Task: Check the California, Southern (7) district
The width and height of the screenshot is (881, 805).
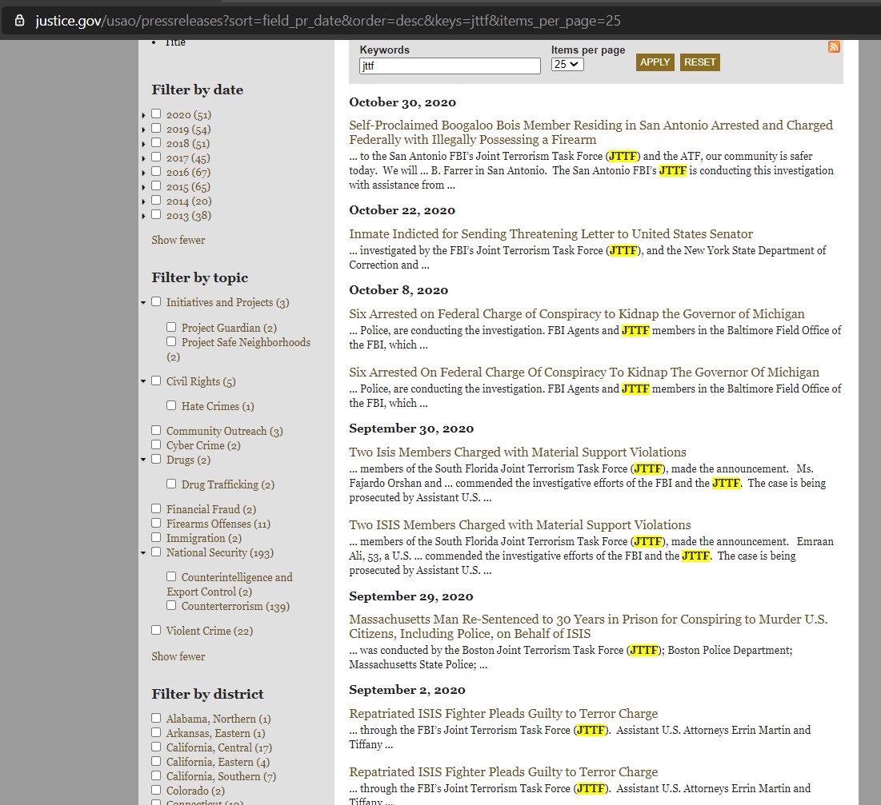Action: click(x=156, y=775)
